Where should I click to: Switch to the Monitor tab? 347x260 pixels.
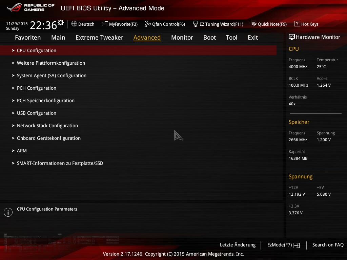(x=182, y=38)
